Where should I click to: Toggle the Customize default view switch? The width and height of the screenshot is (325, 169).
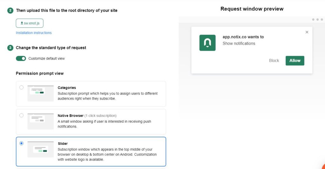click(x=21, y=58)
